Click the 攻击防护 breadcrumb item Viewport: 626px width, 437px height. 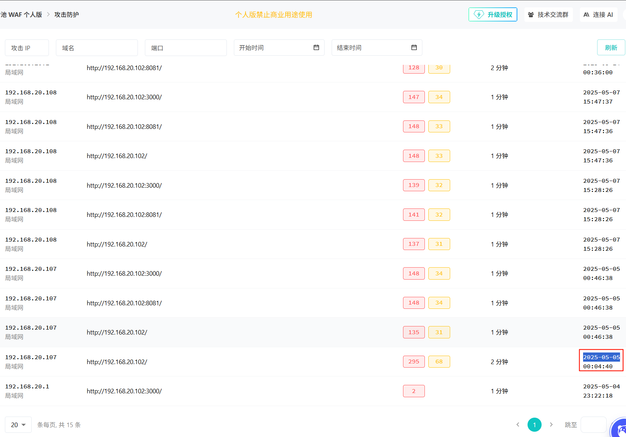(x=66, y=14)
